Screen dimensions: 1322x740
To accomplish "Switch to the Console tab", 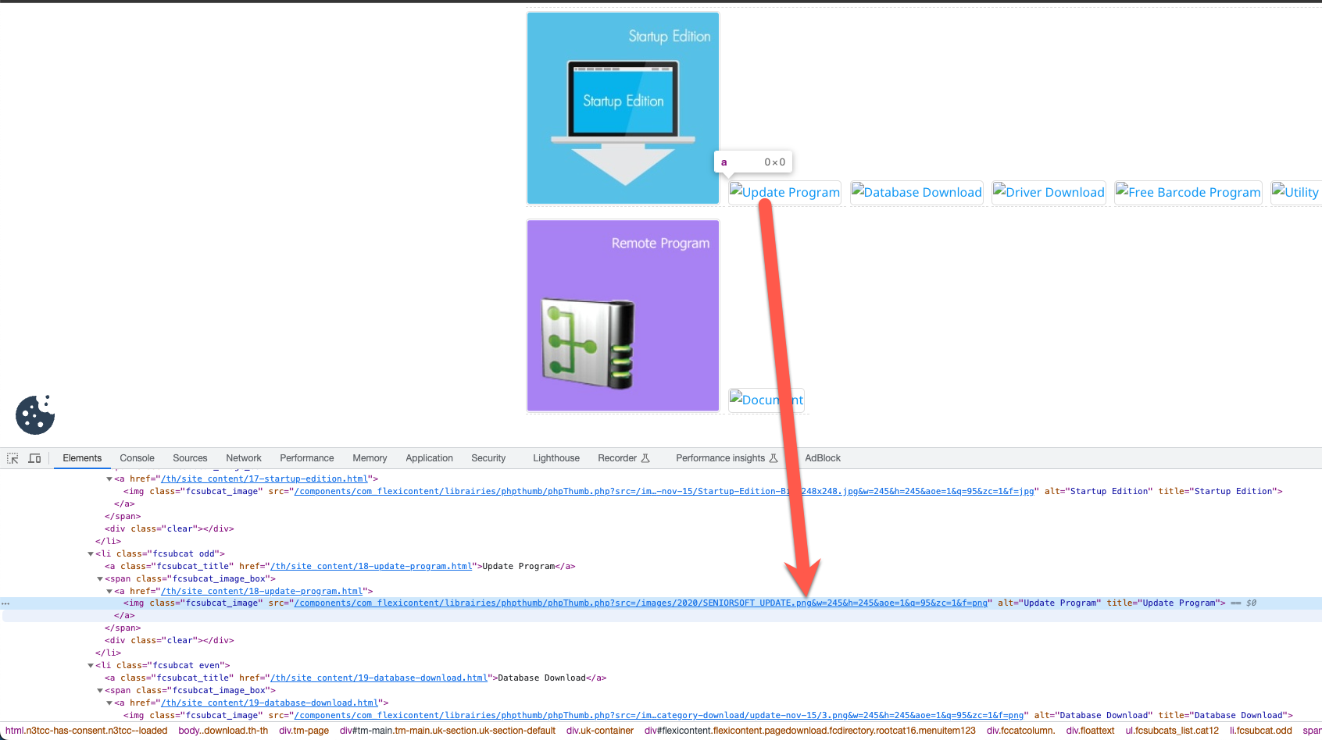I will 137,458.
